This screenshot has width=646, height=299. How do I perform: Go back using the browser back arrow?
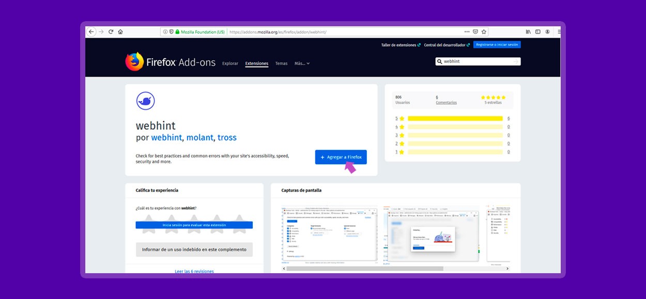coord(91,32)
